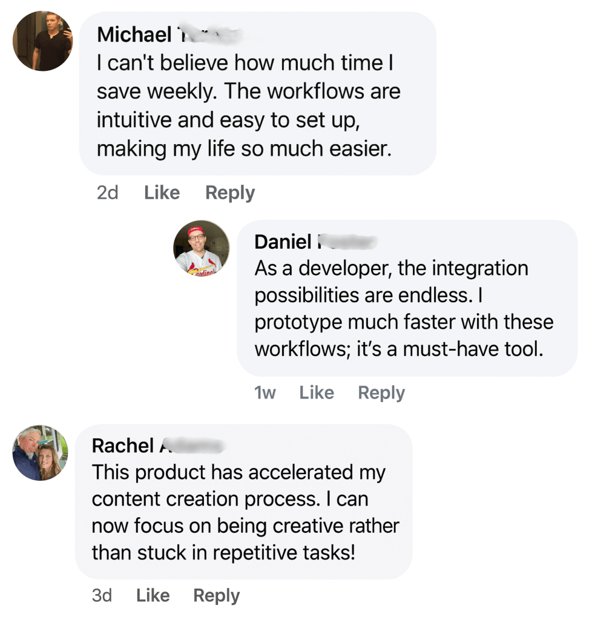Like Daniel's developer integration comment

317,393
